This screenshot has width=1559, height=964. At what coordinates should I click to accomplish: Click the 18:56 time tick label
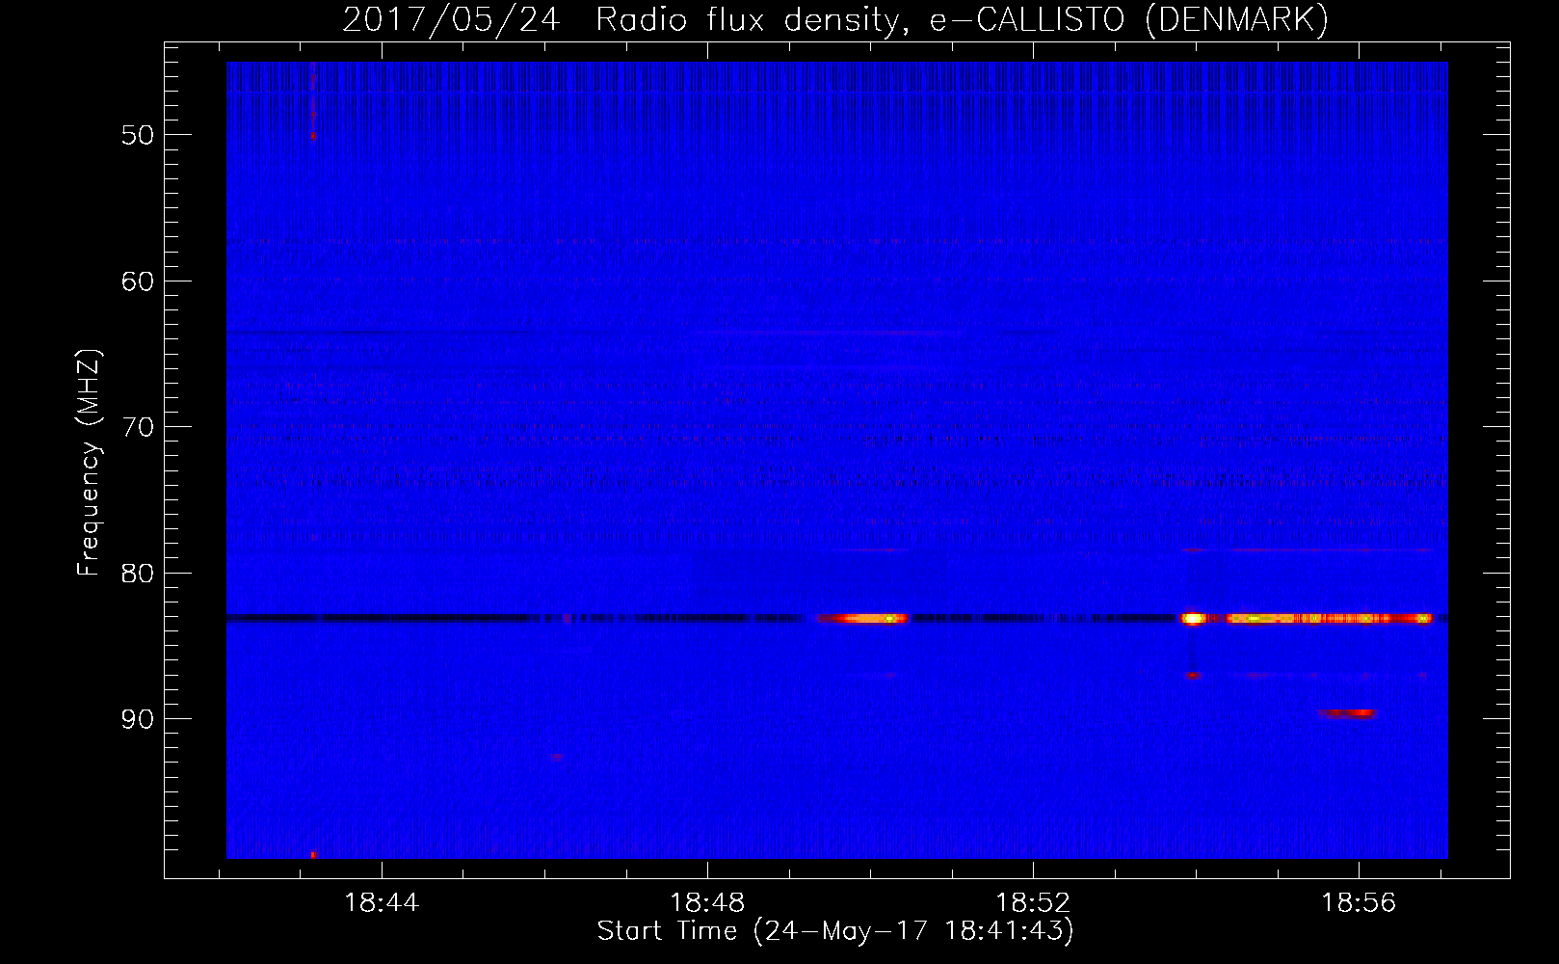click(x=1360, y=903)
